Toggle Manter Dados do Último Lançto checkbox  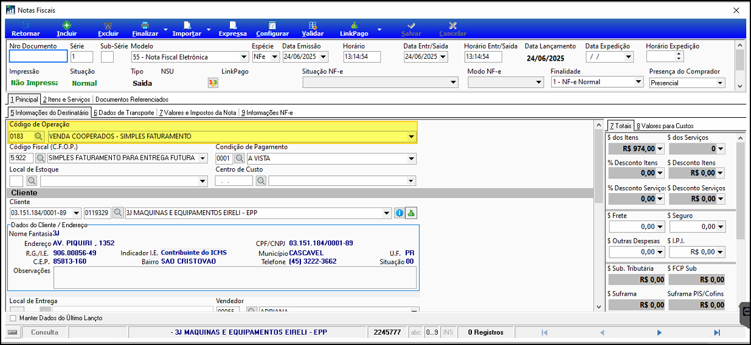point(13,318)
